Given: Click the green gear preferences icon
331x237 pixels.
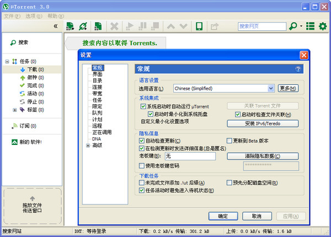Looking at the screenshot, I should [x=323, y=26].
